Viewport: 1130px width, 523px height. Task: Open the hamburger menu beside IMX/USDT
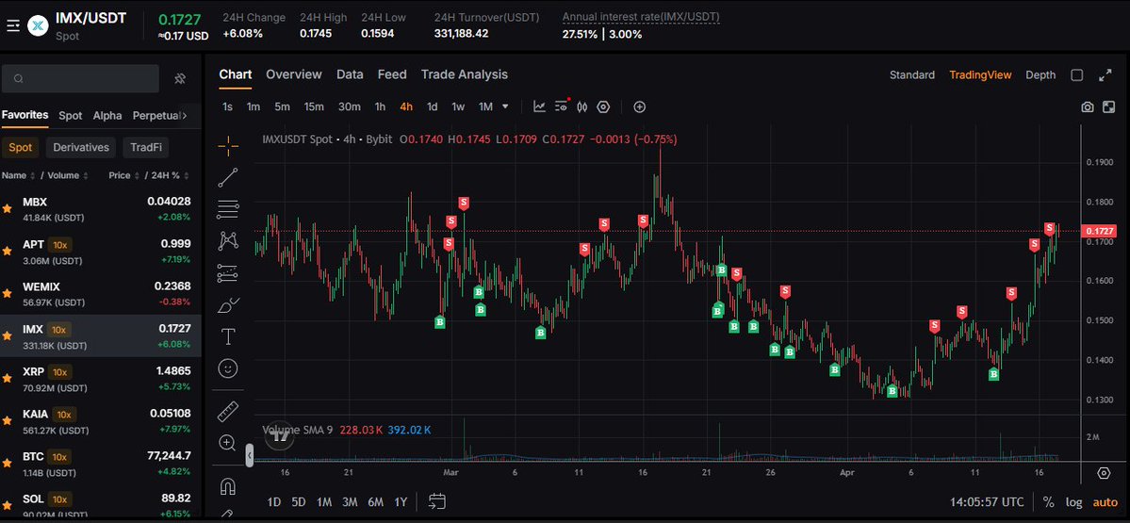(x=13, y=26)
